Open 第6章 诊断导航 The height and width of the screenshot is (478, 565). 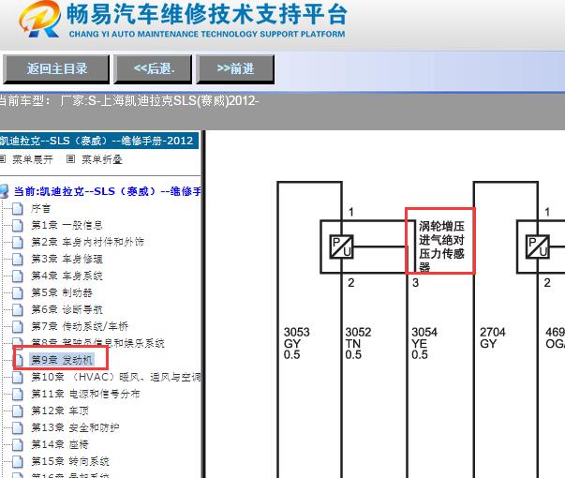pyautogui.click(x=67, y=309)
